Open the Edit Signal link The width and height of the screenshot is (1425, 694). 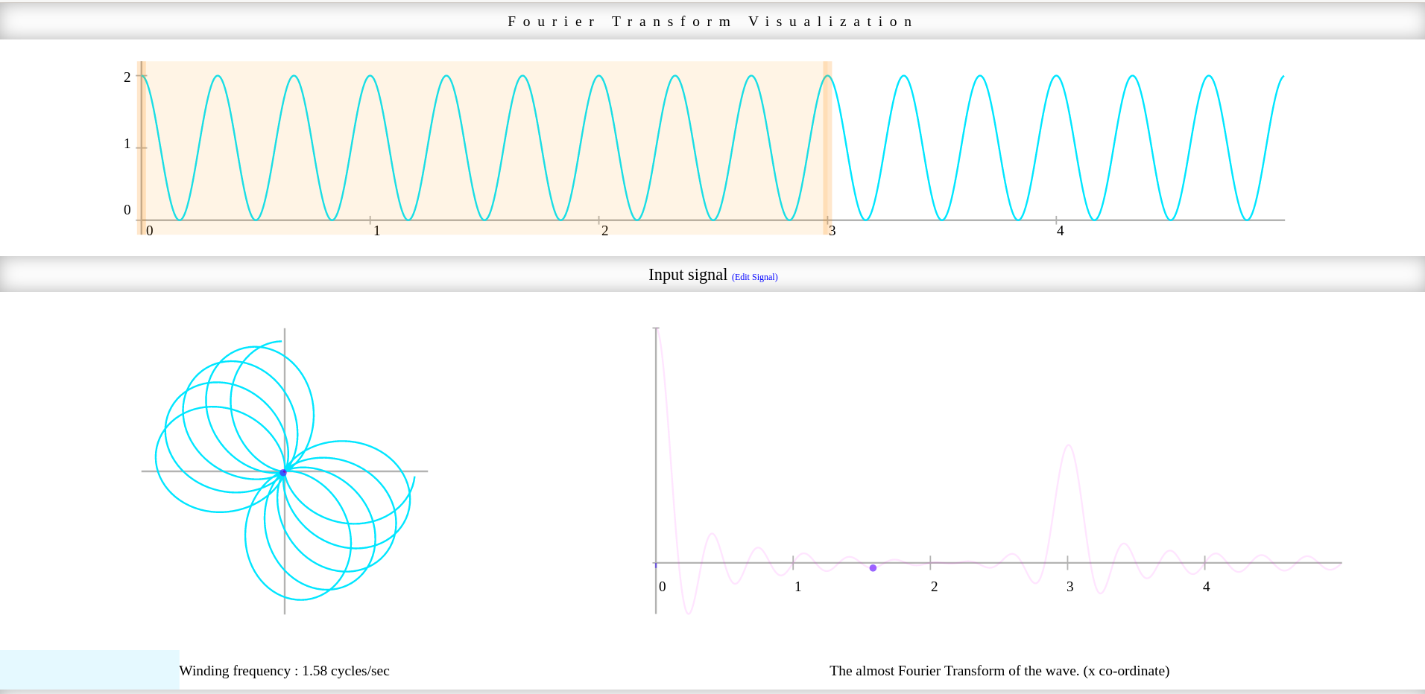[x=754, y=277]
